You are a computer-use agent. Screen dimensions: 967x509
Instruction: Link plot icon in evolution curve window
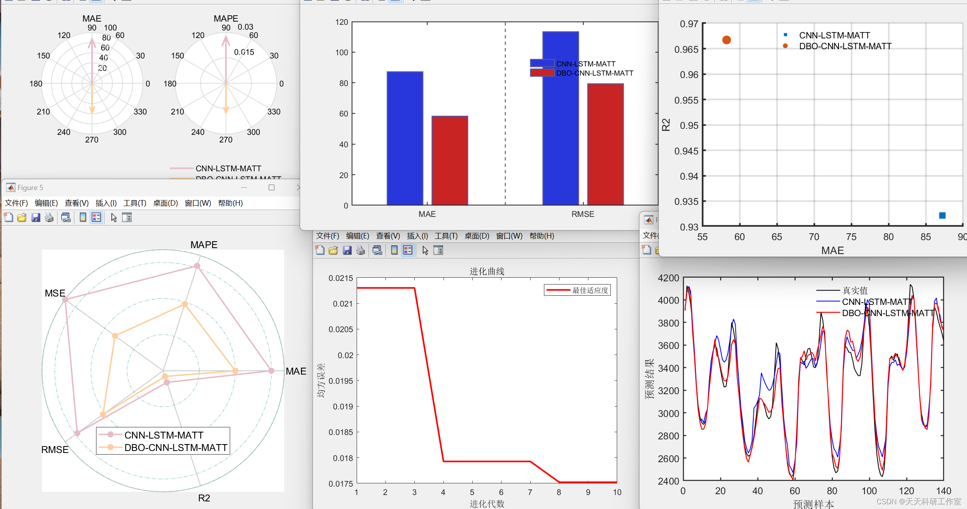[377, 250]
